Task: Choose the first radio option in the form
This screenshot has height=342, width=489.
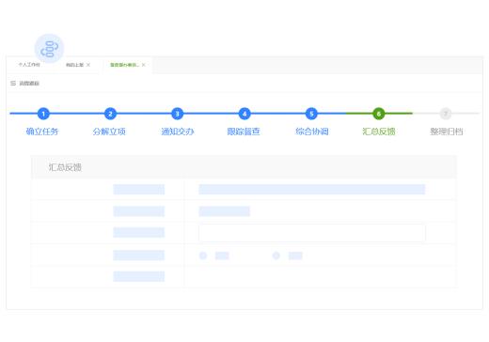Action: click(x=203, y=256)
